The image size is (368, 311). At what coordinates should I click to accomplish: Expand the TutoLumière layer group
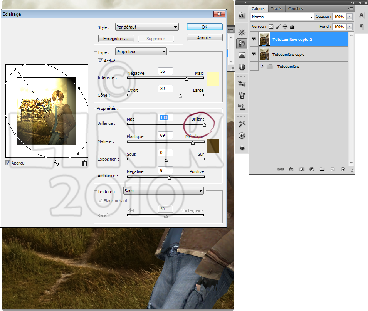point(262,66)
